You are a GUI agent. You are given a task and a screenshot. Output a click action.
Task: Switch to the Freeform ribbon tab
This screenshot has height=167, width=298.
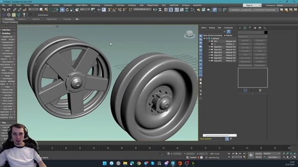point(22,19)
